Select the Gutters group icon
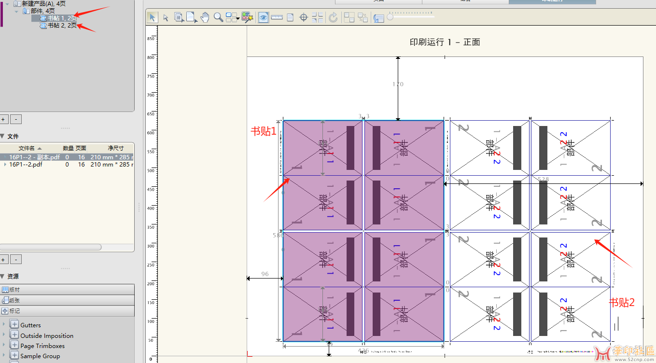The width and height of the screenshot is (656, 363). click(x=14, y=324)
